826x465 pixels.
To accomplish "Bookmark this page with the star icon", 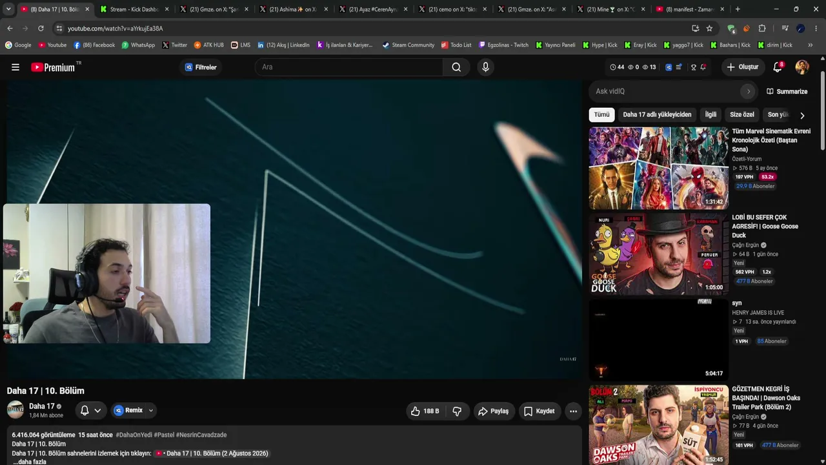I will pos(709,28).
